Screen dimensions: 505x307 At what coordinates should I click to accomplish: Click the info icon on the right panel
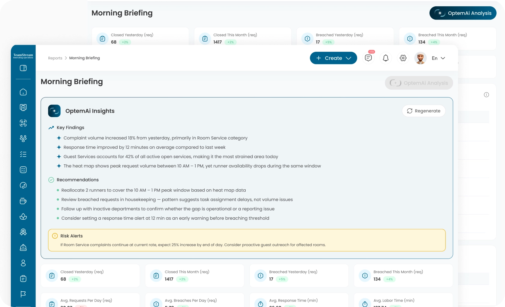[486, 95]
